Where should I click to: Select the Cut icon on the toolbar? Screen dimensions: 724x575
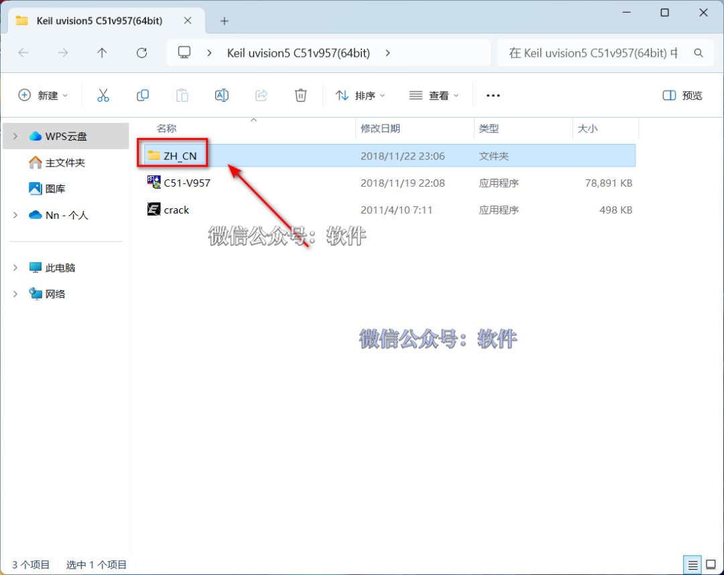[103, 95]
